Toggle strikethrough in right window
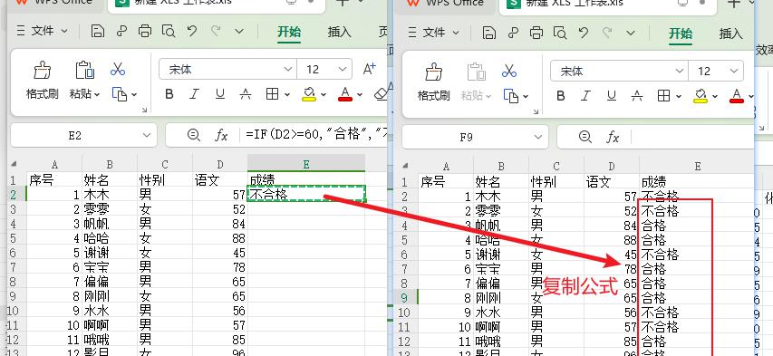Image resolution: width=773 pixels, height=356 pixels. 637,96
